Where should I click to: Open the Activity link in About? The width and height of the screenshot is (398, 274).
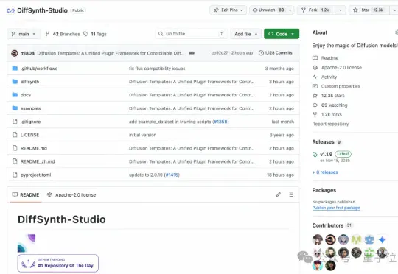[329, 77]
